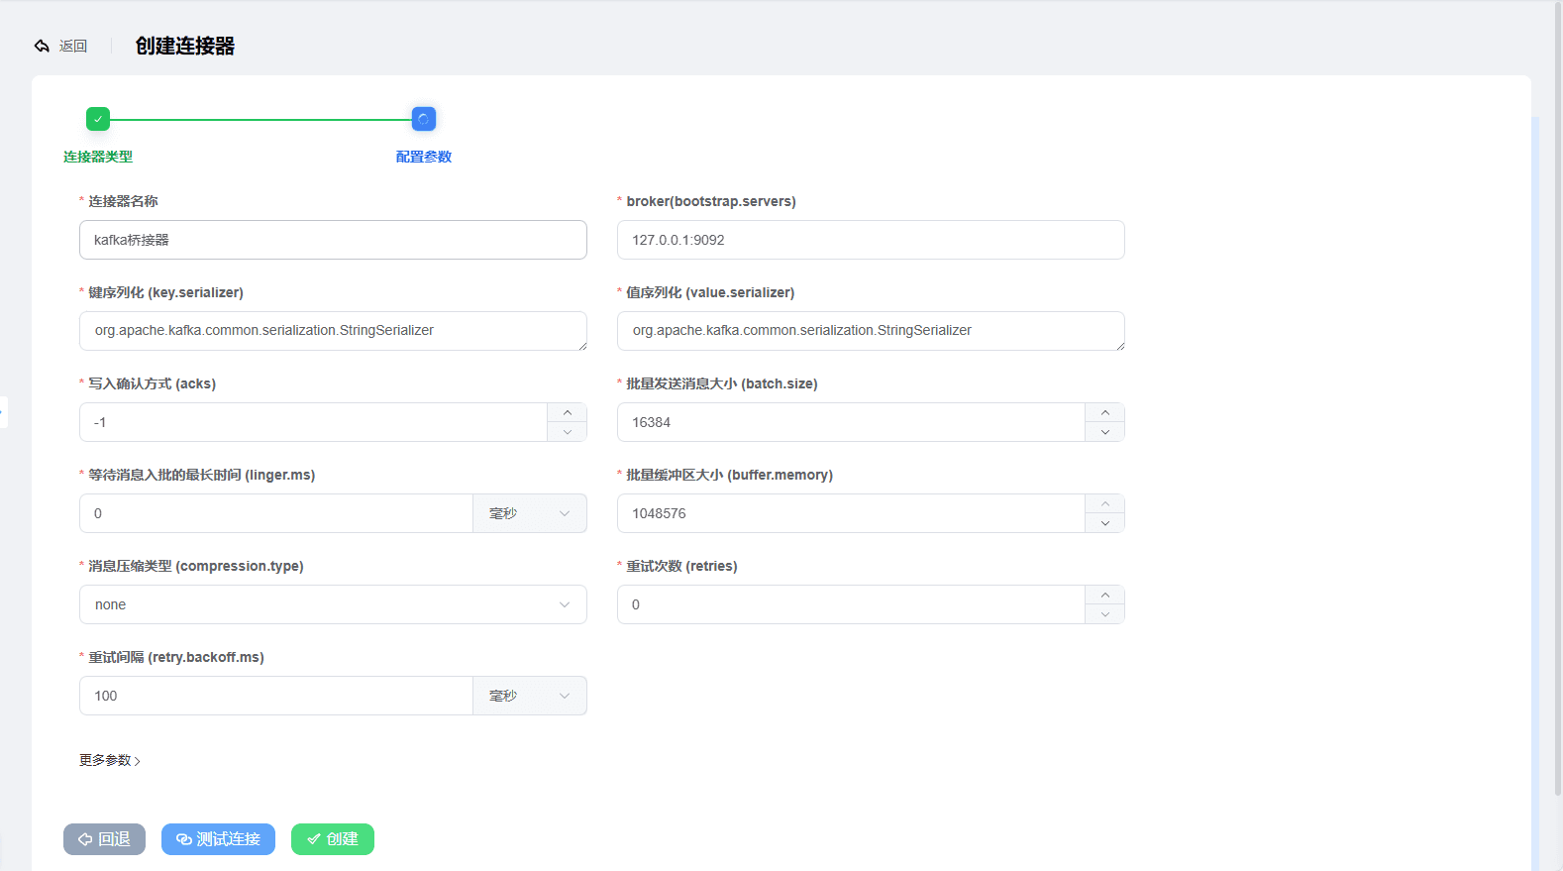
Task: Click the 连接器类型 step label
Action: [98, 157]
